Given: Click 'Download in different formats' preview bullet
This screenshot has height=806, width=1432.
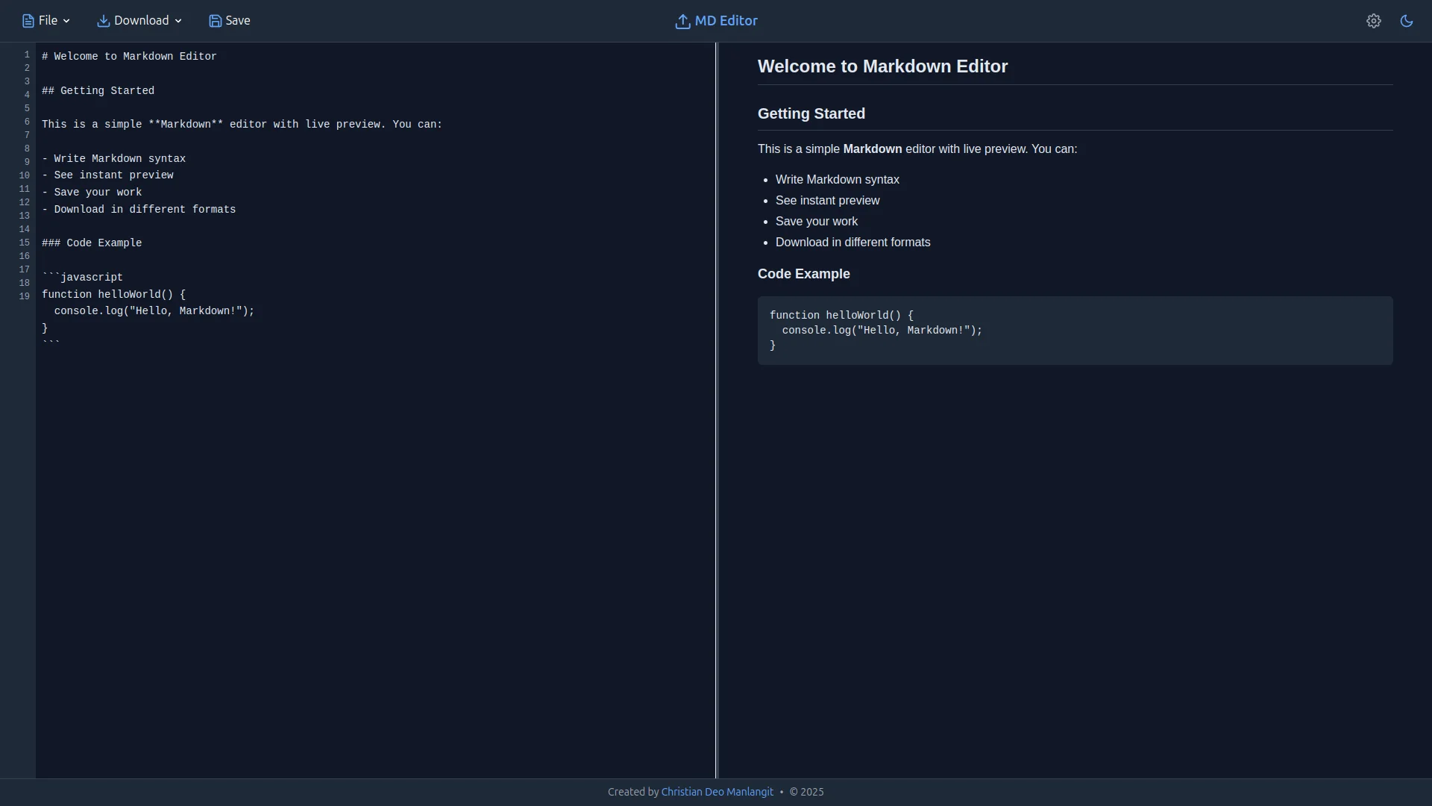Looking at the screenshot, I should click(x=852, y=243).
